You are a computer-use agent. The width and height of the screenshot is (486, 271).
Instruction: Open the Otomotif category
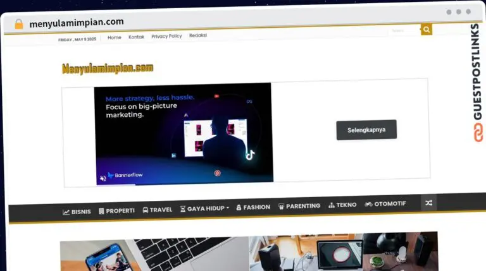pos(385,204)
